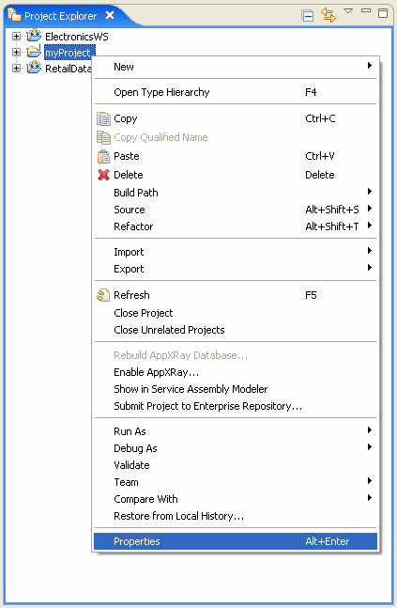
Task: Minimize the Project Explorer panel
Action: coord(366,11)
